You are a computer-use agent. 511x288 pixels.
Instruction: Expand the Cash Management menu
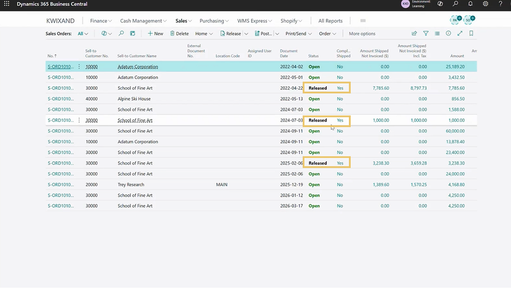click(143, 20)
